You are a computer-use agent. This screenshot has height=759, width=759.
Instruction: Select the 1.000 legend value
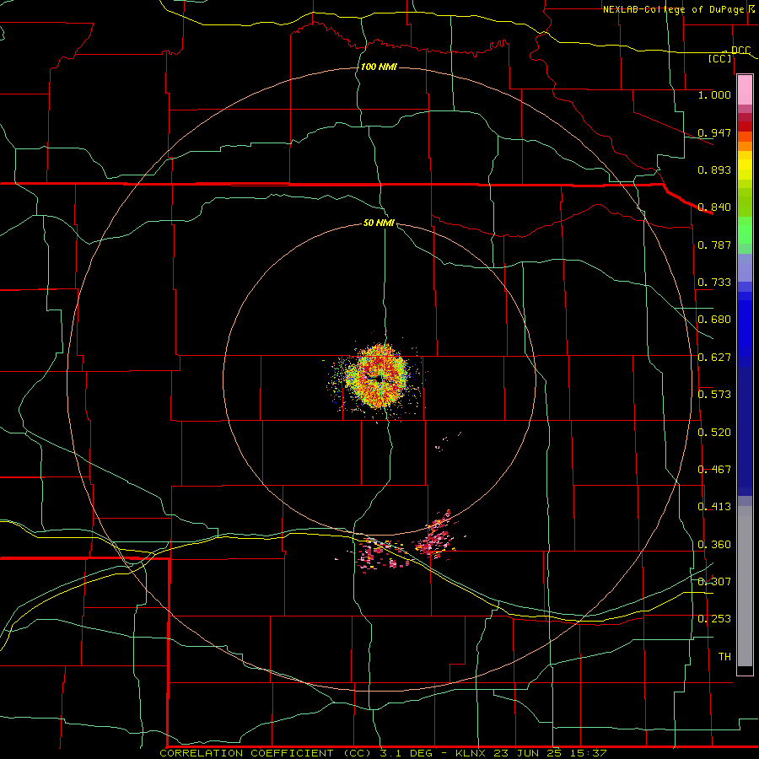(x=714, y=94)
